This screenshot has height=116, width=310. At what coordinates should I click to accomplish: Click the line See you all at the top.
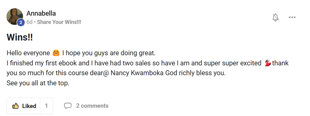(x=38, y=83)
